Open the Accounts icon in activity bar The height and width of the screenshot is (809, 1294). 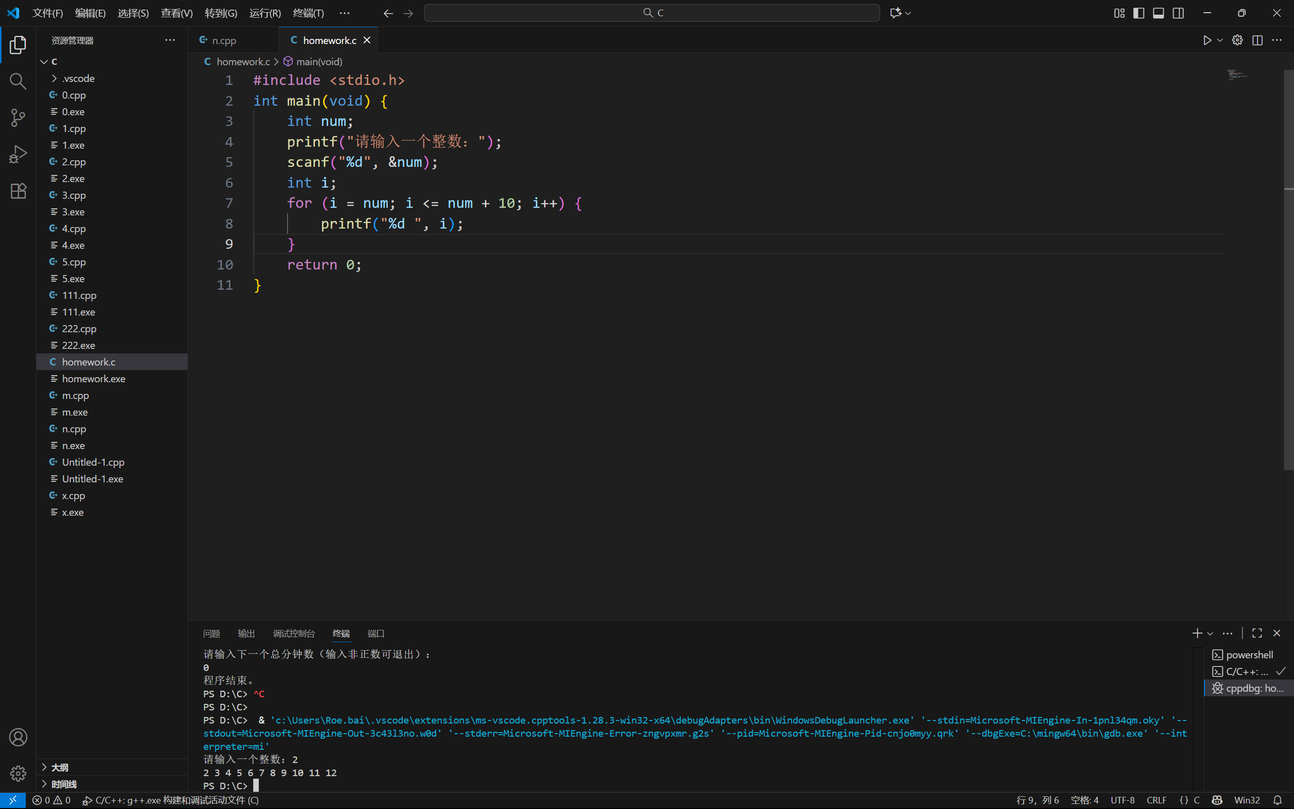[18, 737]
